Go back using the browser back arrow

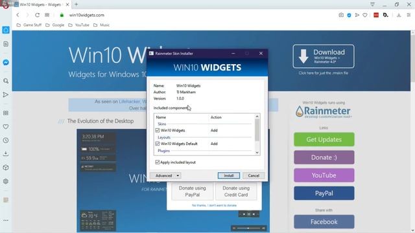[18, 15]
